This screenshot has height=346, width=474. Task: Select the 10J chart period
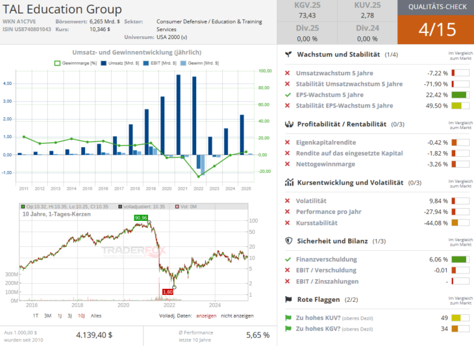point(81,316)
